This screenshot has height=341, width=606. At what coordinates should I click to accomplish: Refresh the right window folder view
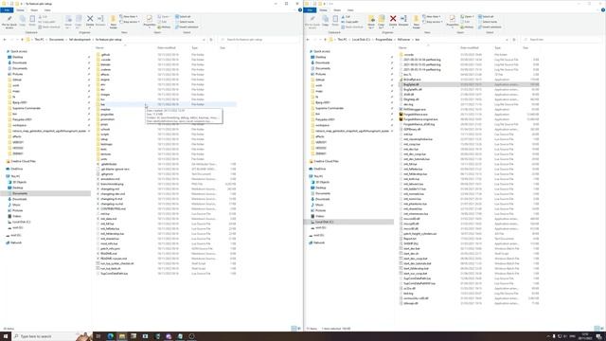[x=514, y=40]
